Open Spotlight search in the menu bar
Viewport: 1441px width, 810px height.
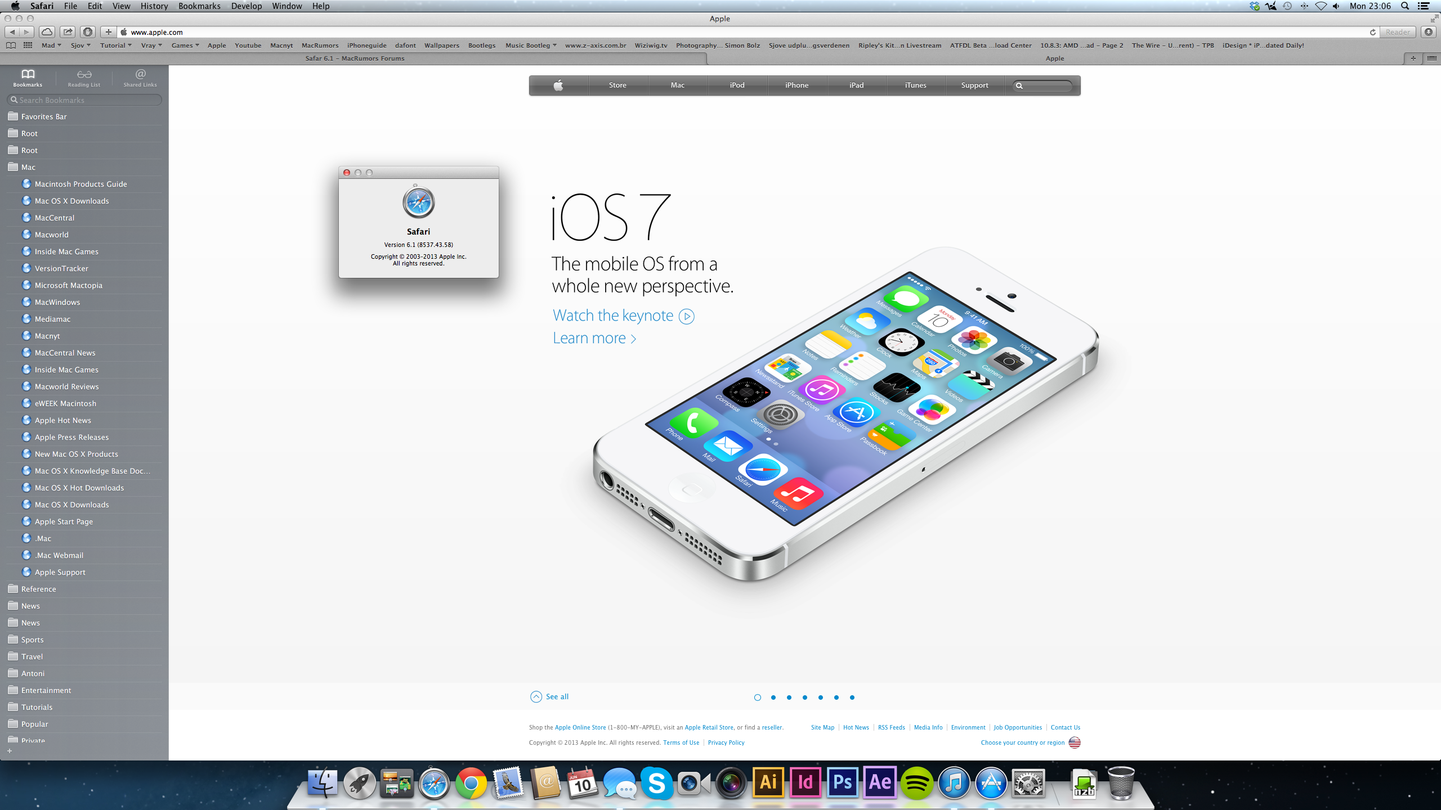click(x=1405, y=6)
